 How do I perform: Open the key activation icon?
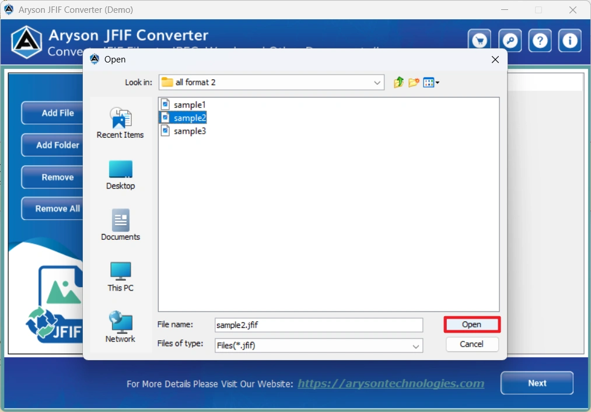[510, 40]
